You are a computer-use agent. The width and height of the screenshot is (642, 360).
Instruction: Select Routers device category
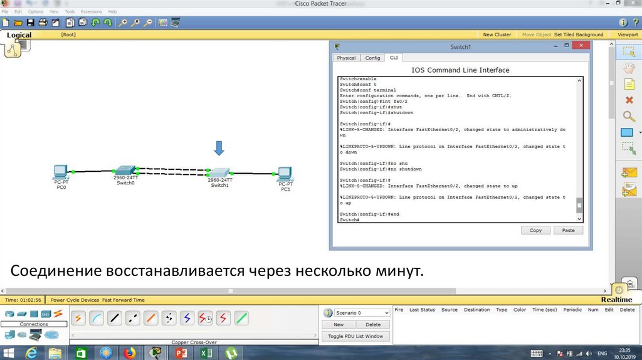click(9, 314)
